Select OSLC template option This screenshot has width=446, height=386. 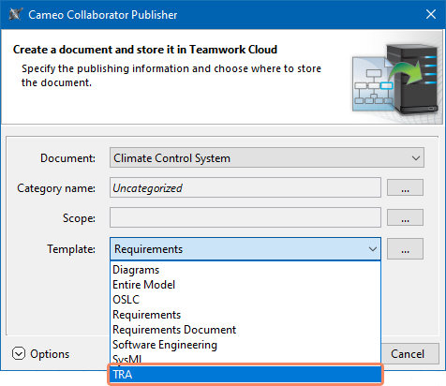point(245,300)
